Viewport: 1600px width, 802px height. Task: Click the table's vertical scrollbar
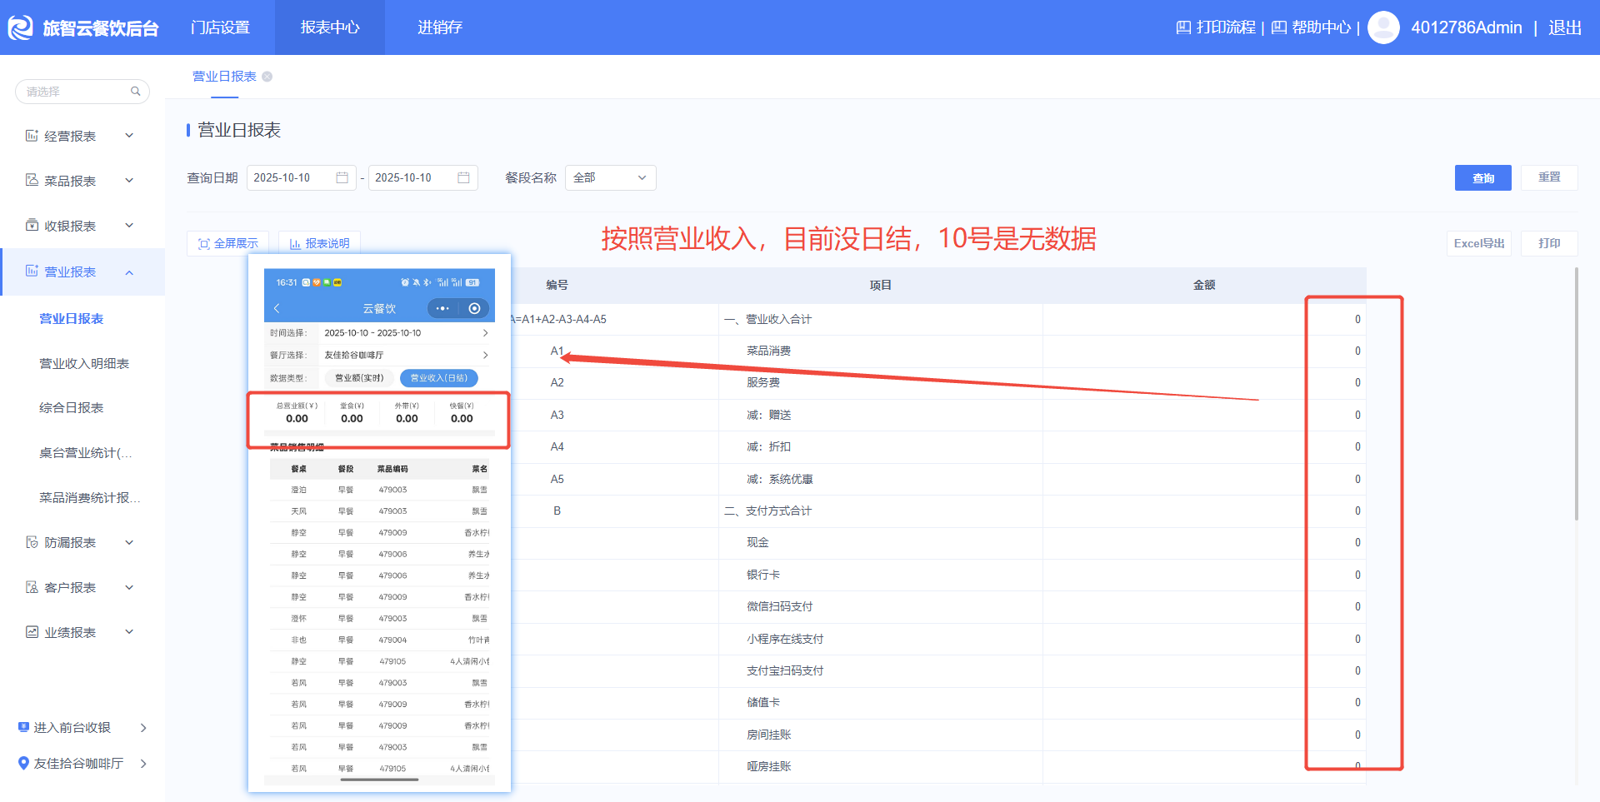coord(1577,394)
